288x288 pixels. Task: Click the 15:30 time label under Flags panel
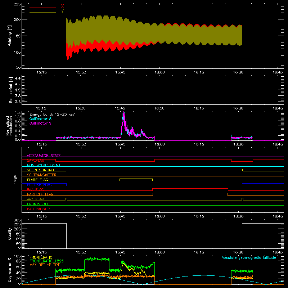(81, 216)
